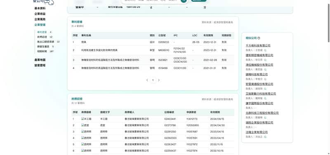Go to next page of patent table
Viewport: 330px width, 155px height.
pyautogui.click(x=159, y=80)
